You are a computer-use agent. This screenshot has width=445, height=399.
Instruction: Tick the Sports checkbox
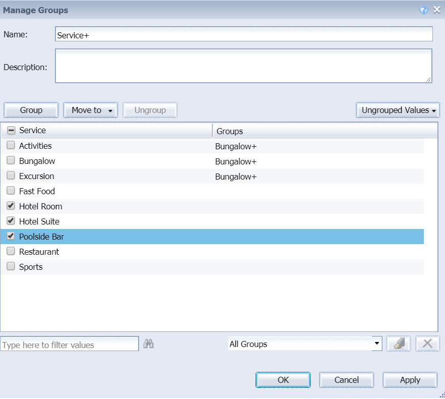click(11, 267)
